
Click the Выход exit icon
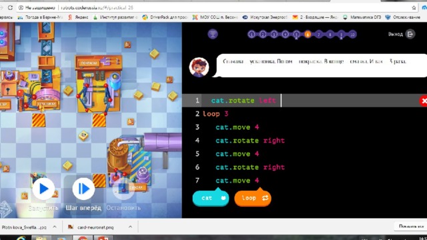coord(410,34)
